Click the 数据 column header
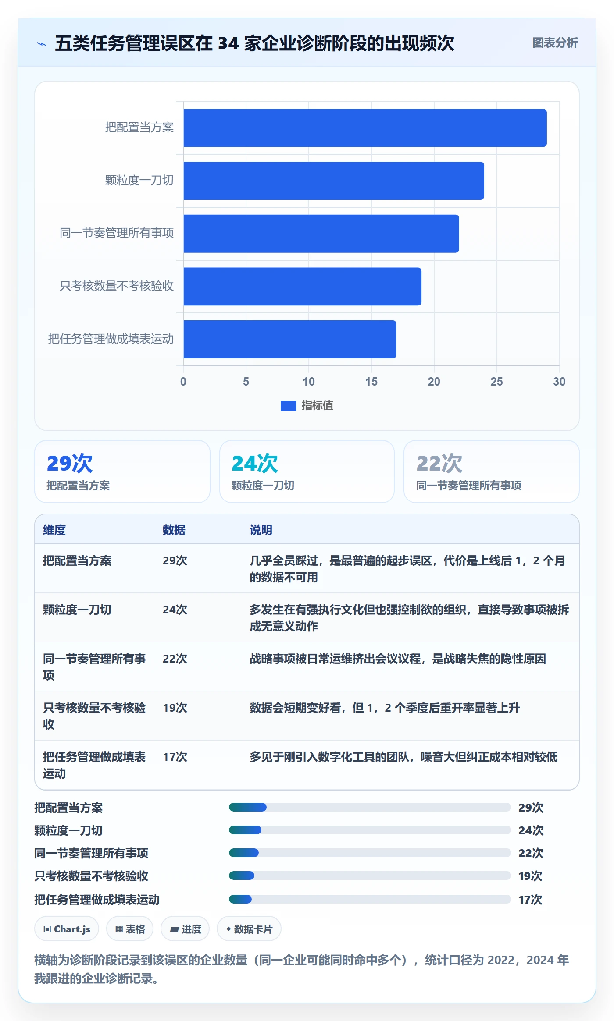Viewport: 614px width, 1021px height. point(174,530)
